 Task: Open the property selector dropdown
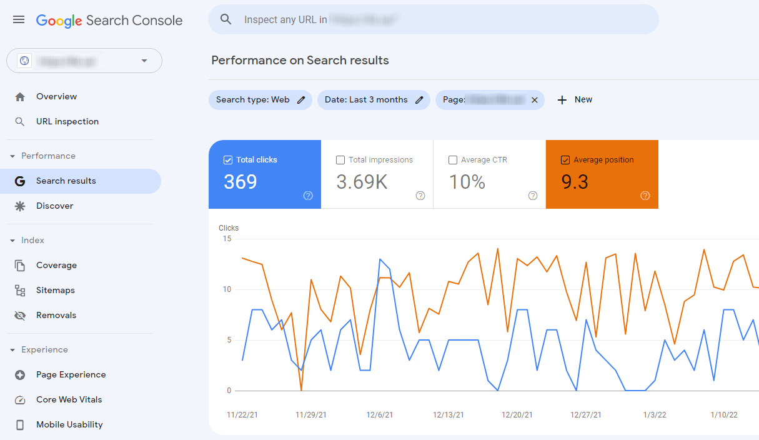click(84, 61)
